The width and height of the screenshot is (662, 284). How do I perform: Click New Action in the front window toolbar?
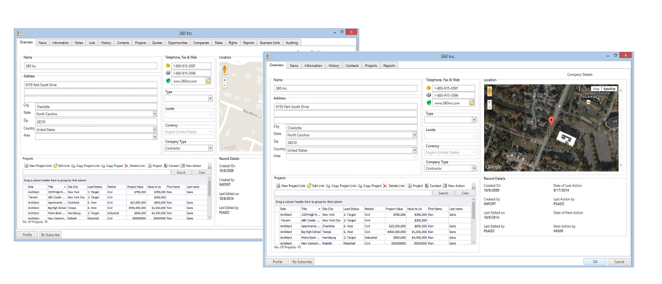455,185
